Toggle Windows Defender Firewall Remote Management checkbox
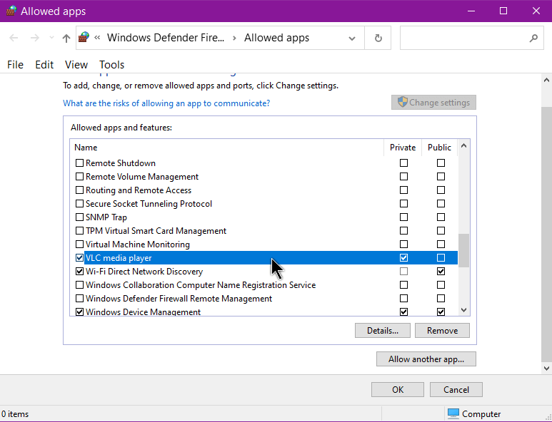 click(79, 298)
